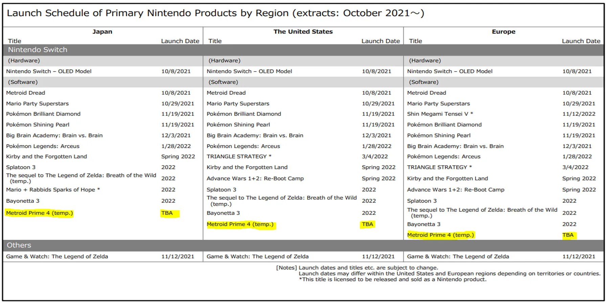Click the Europe column header
This screenshot has width=609, height=304.
click(x=504, y=31)
